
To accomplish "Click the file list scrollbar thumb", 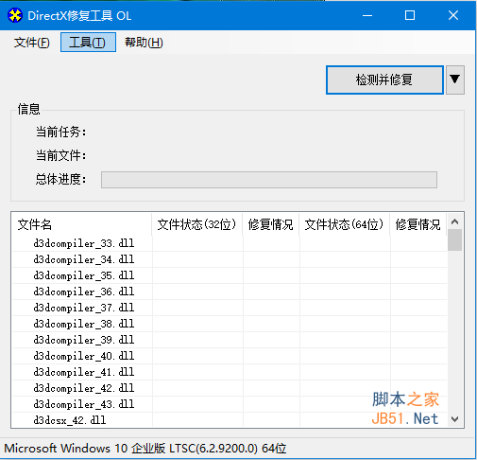I will tap(454, 240).
